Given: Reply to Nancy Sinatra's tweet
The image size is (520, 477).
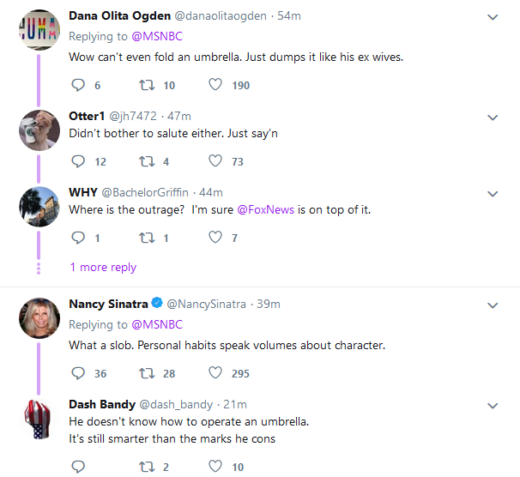Looking at the screenshot, I should [78, 373].
